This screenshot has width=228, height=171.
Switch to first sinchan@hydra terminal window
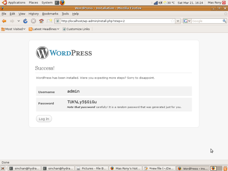tap(24, 169)
